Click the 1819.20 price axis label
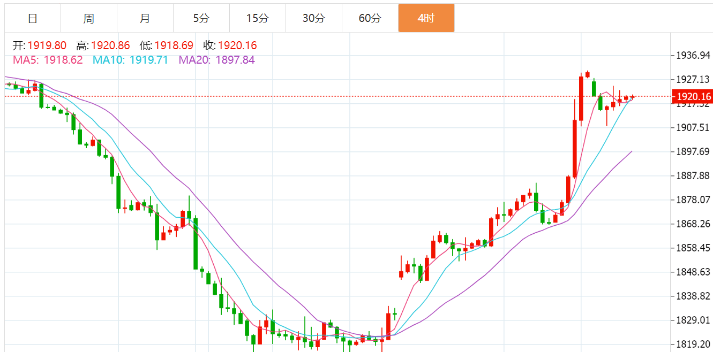713x352 pixels. pos(693,345)
